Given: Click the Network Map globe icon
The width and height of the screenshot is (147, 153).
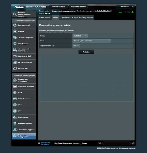Looking at the screenshot, I should click(x=15, y=25).
